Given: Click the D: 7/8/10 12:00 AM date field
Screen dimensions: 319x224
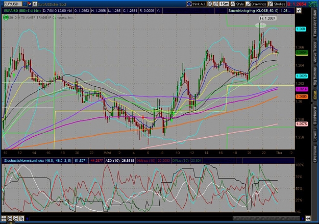Looking at the screenshot, I should 57,11.
